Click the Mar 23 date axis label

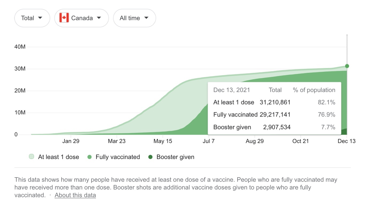117,141
